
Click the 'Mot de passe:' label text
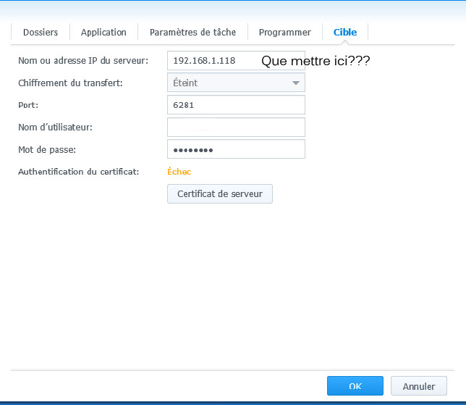click(47, 149)
